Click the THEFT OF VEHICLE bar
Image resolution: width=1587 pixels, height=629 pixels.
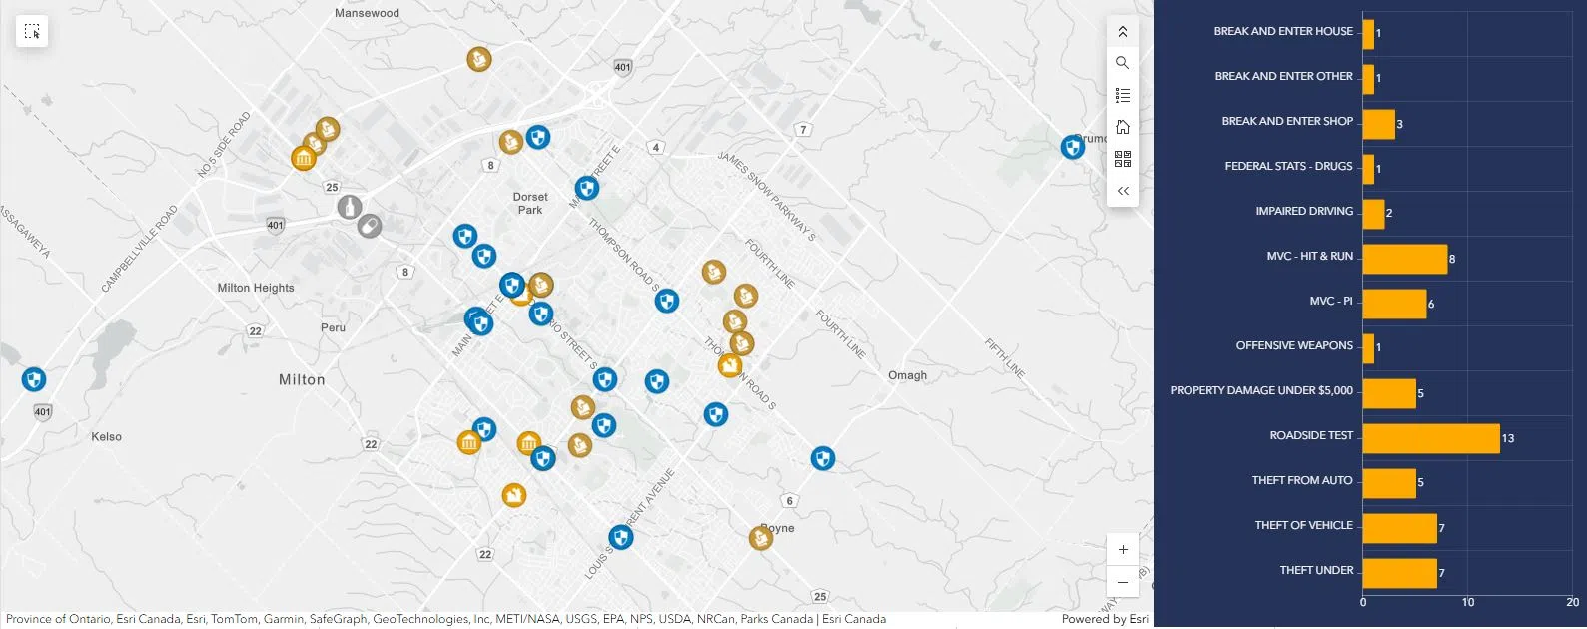[x=1399, y=528]
